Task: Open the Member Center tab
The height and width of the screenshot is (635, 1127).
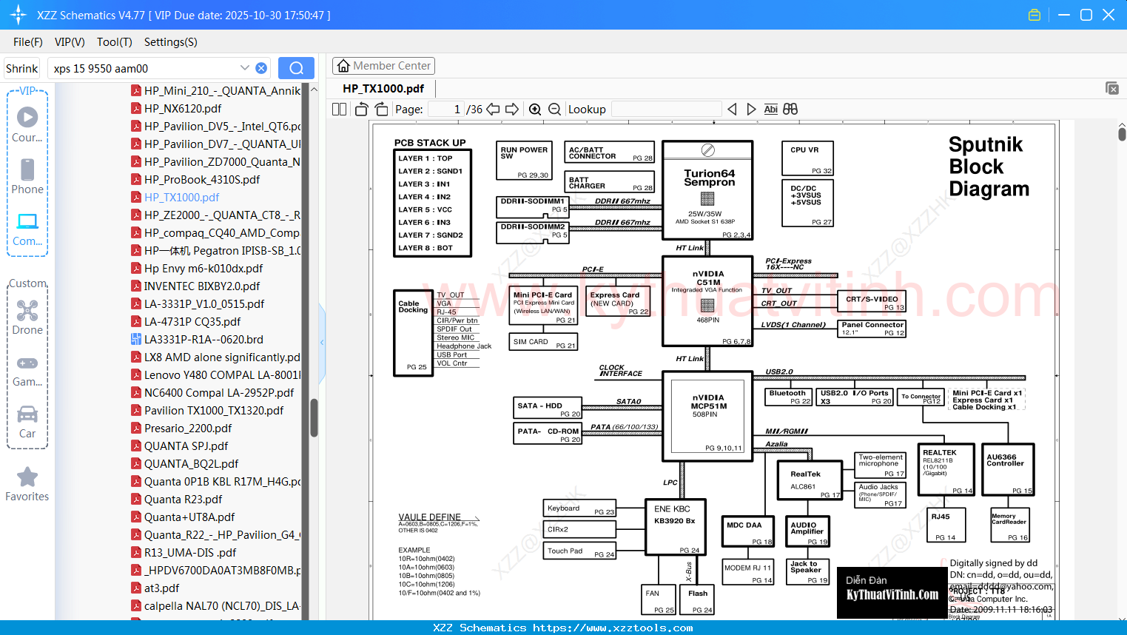Action: point(383,66)
